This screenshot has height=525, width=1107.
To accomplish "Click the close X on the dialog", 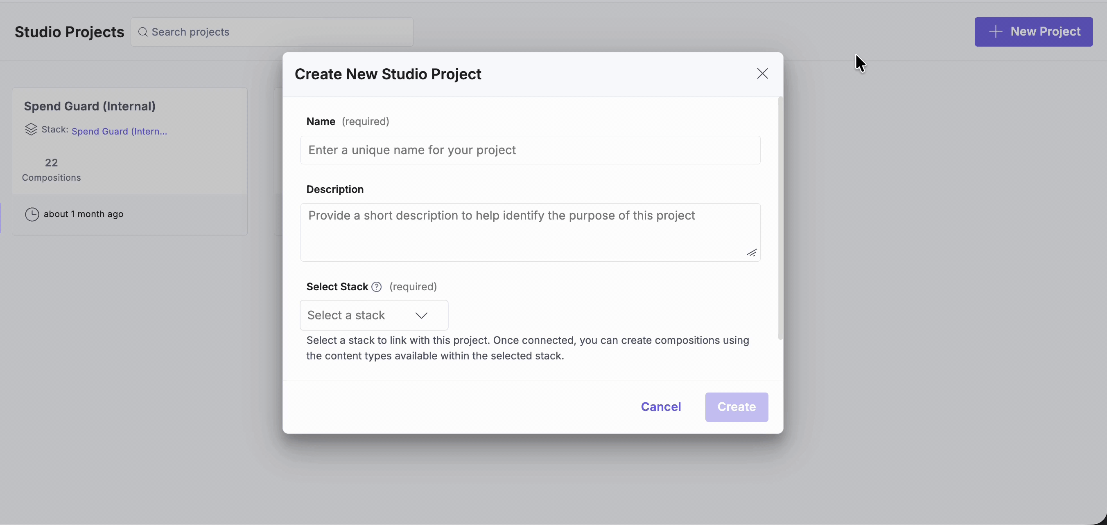I will tap(762, 74).
